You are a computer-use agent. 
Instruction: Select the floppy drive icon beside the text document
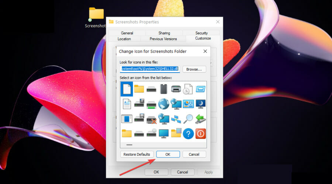(139, 103)
